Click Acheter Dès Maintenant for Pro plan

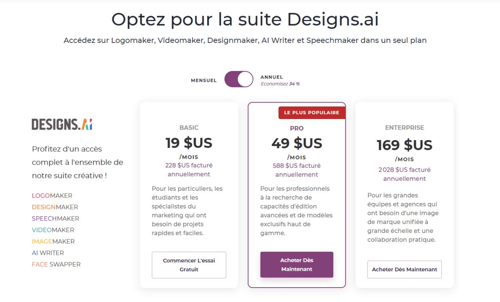(x=296, y=265)
